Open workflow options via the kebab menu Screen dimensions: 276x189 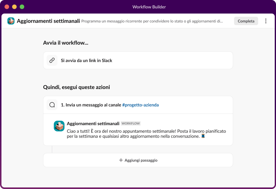(x=266, y=21)
